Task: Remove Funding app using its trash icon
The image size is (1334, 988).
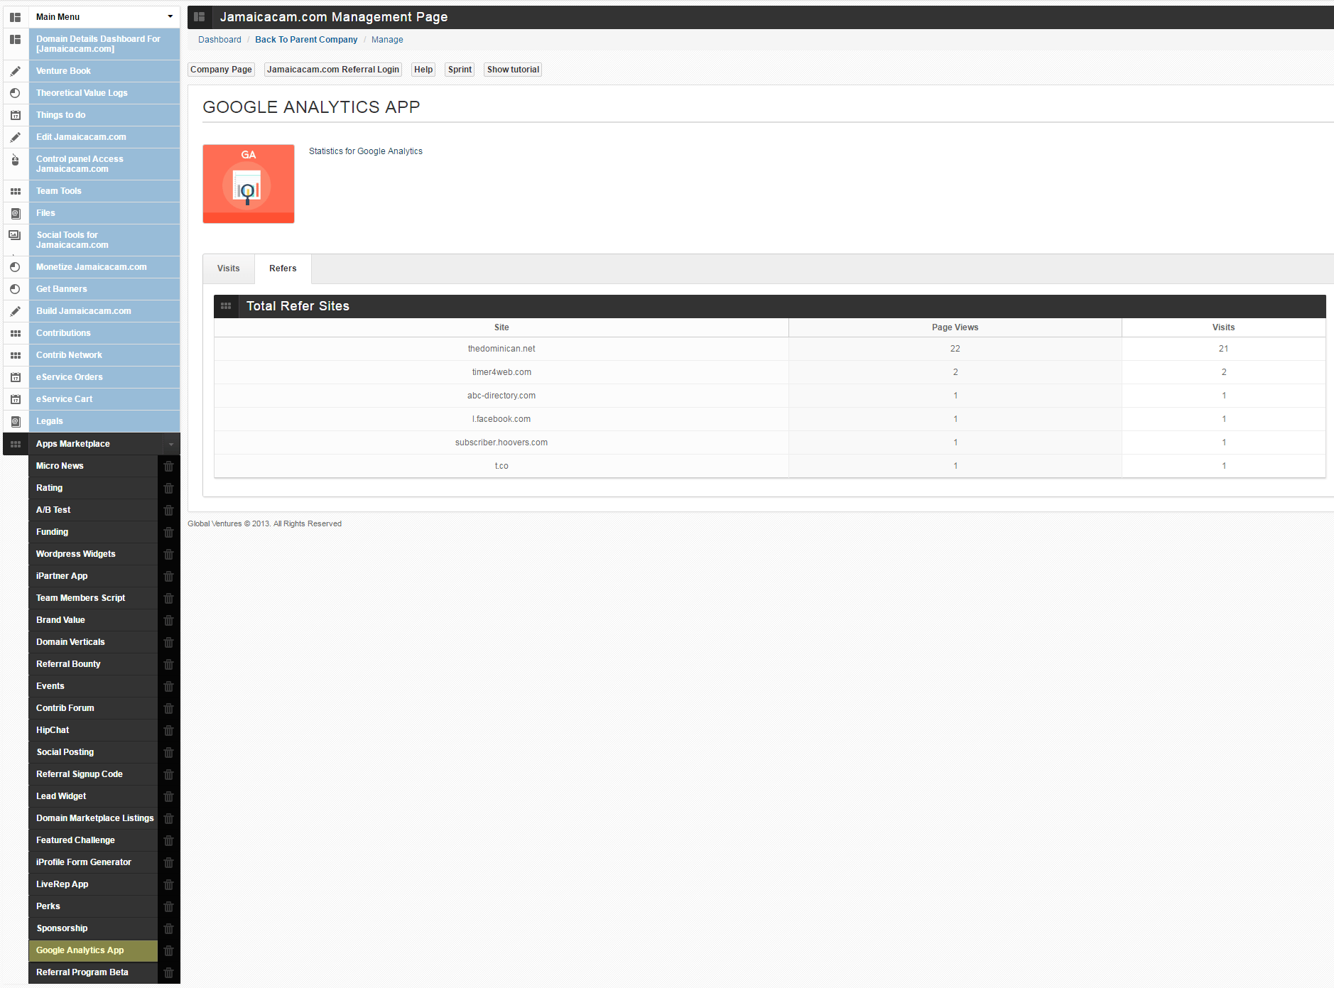Action: click(x=168, y=532)
